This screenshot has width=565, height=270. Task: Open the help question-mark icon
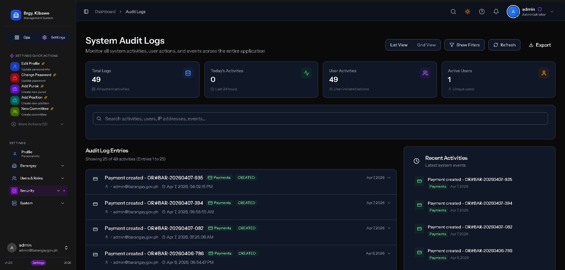482,12
